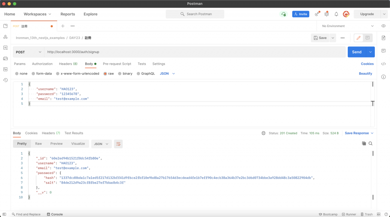Change raw body format JSON dropdown
This screenshot has height=217, width=390.
coord(167,73)
